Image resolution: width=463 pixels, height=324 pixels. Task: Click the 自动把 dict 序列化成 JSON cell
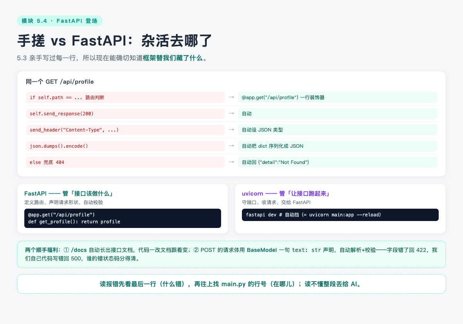click(x=338, y=146)
